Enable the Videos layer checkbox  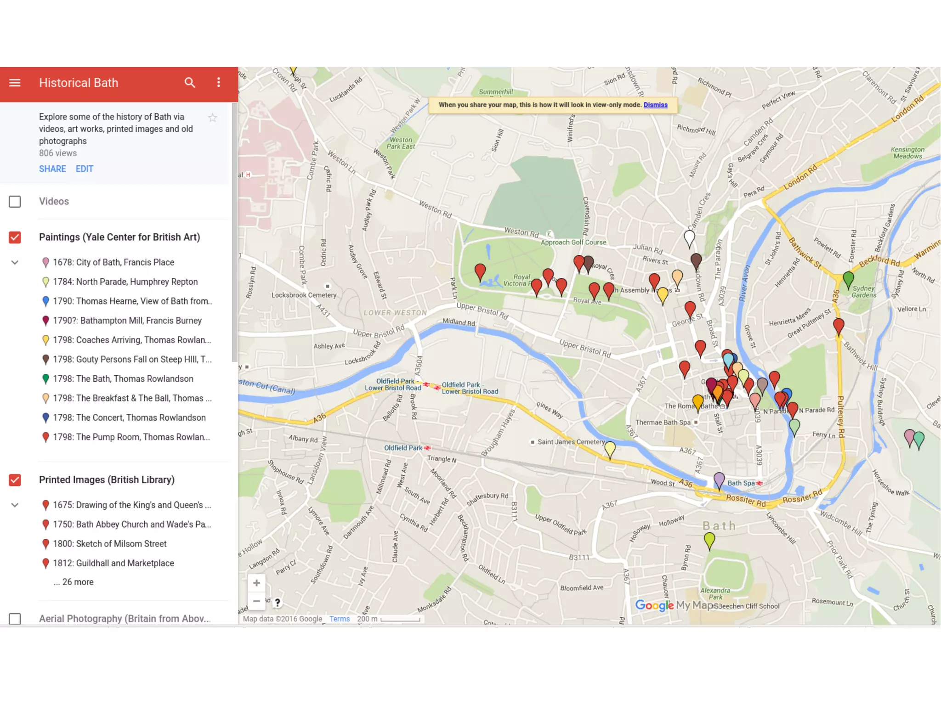15,202
